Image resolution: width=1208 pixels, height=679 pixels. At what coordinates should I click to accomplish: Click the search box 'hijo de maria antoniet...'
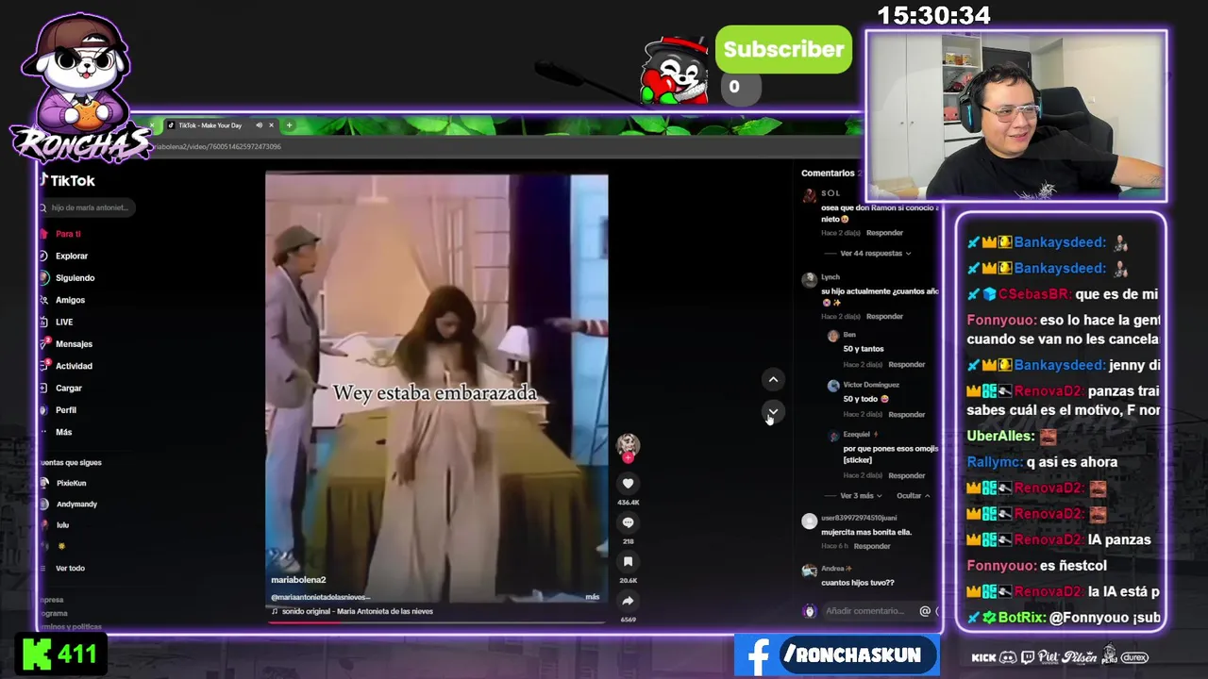[x=87, y=207]
